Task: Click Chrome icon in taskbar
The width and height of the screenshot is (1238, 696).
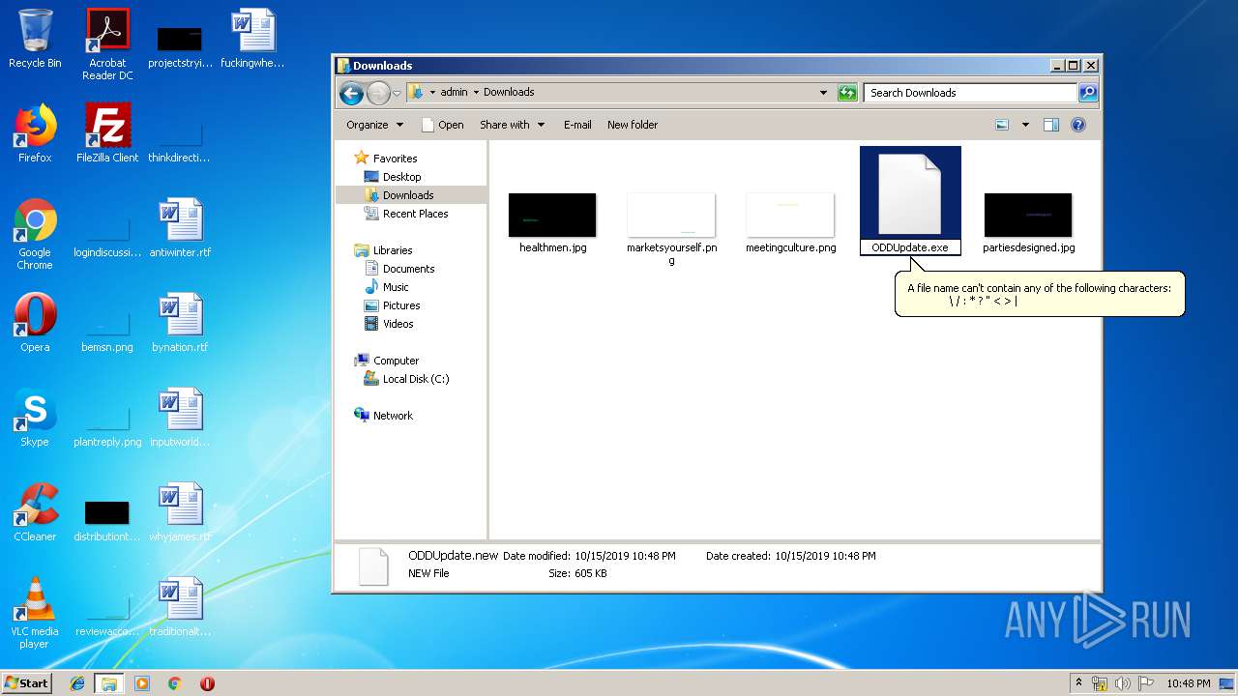Action: pos(175,683)
